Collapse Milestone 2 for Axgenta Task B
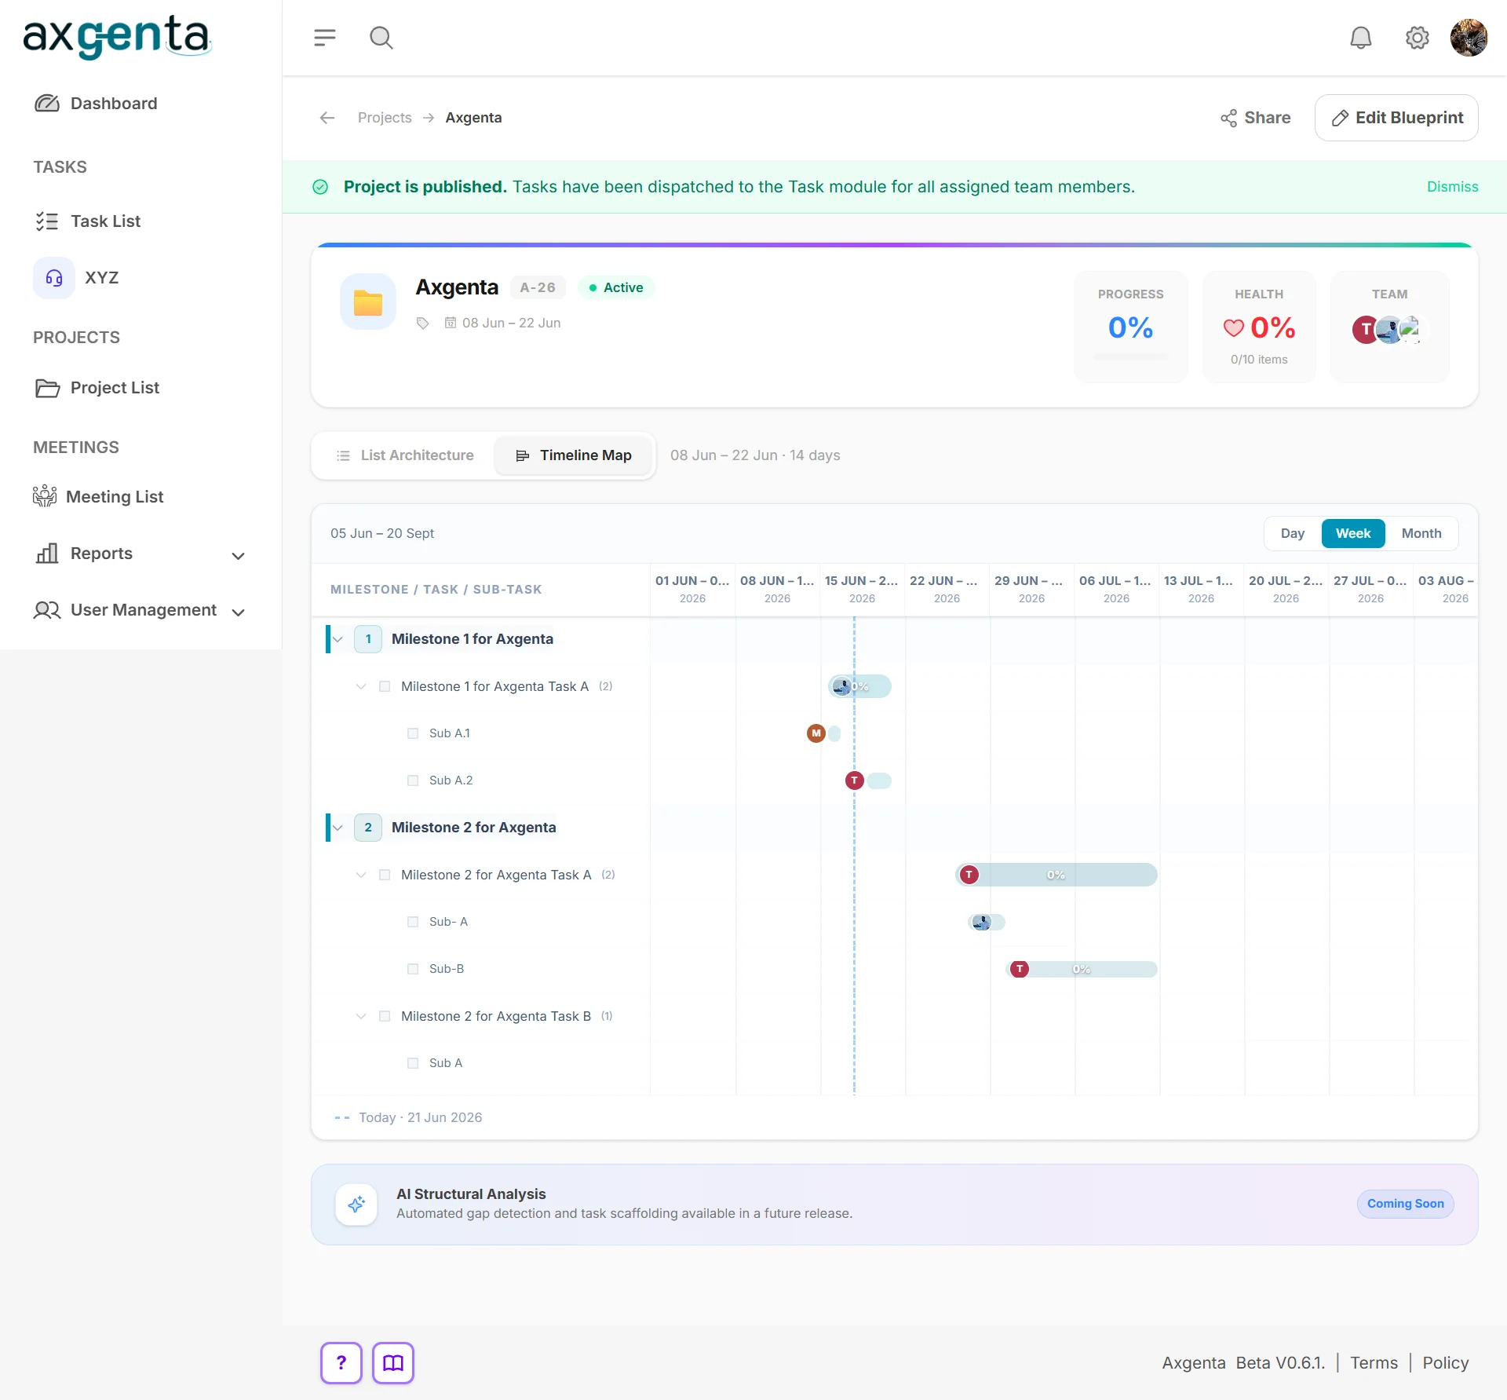 click(x=361, y=1016)
